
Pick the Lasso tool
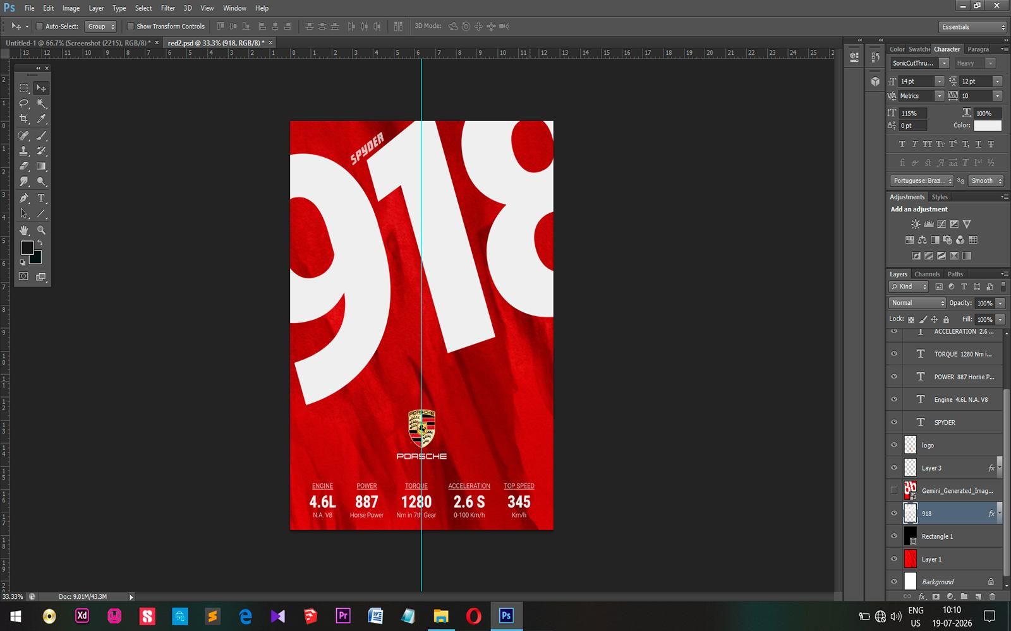click(x=24, y=103)
